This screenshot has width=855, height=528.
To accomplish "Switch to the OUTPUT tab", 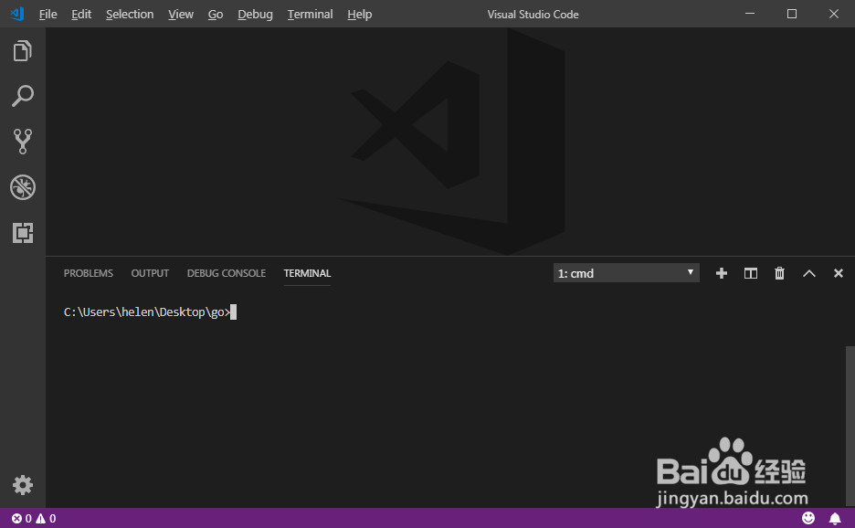I will (x=150, y=273).
